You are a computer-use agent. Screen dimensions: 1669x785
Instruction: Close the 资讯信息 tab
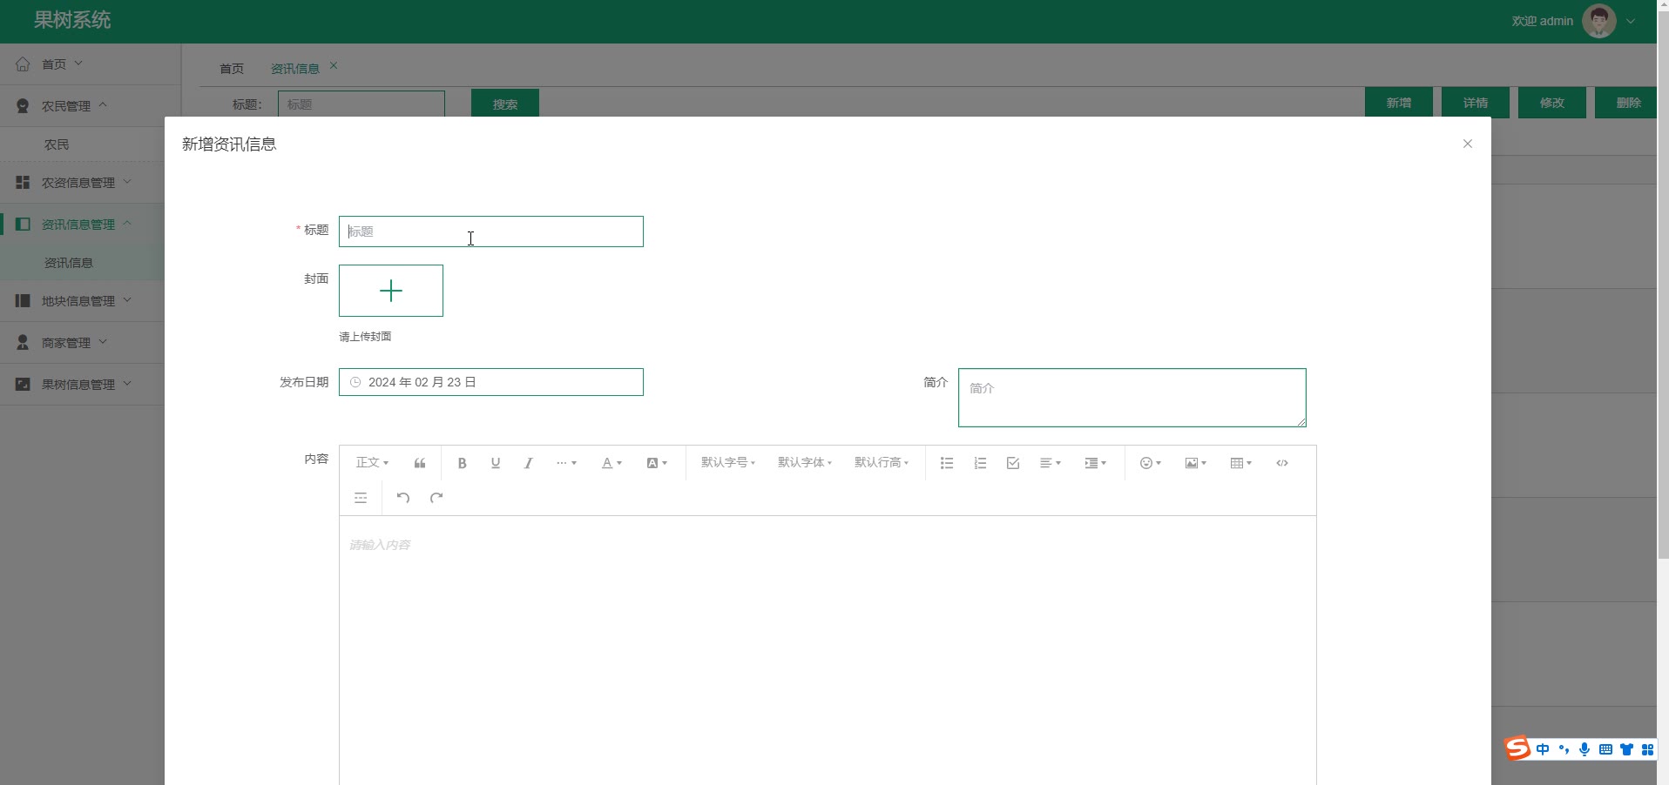[x=334, y=66]
